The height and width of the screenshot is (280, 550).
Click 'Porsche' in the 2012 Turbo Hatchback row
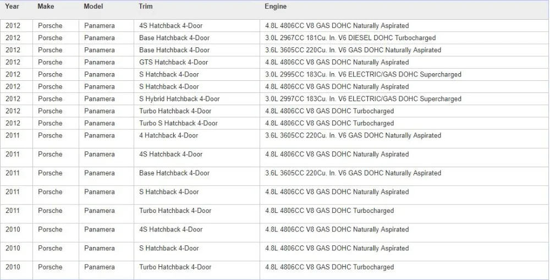click(x=50, y=111)
